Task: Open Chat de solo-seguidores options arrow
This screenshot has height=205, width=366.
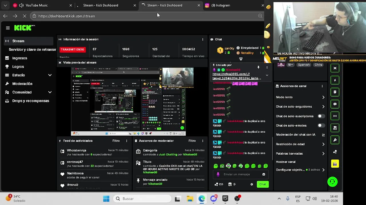Action: click(323, 107)
